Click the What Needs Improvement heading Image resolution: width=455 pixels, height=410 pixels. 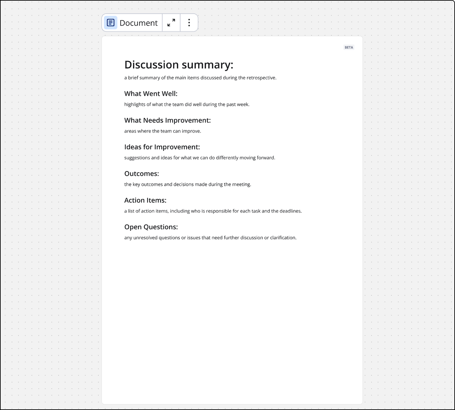click(x=167, y=120)
